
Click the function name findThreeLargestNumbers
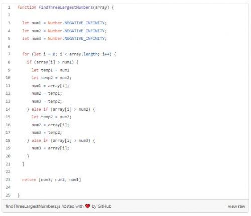[66, 7]
